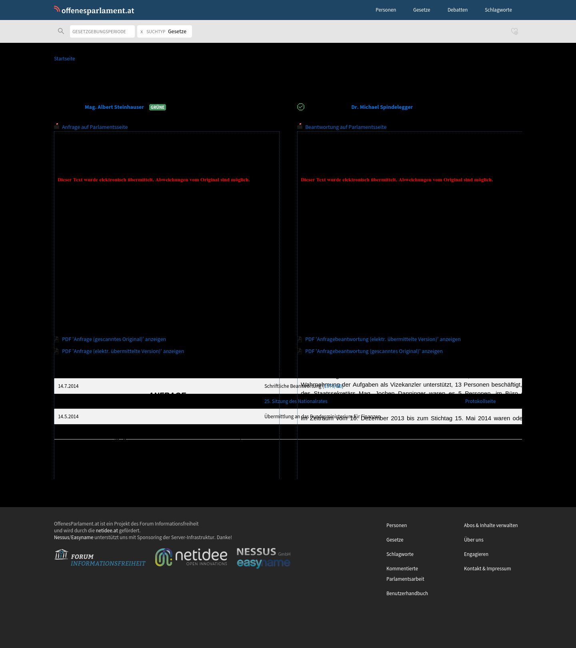Open Debatten in the top navigation
This screenshot has width=576, height=648.
point(458,10)
